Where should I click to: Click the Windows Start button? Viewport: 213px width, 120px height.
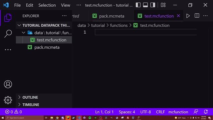point(3,118)
